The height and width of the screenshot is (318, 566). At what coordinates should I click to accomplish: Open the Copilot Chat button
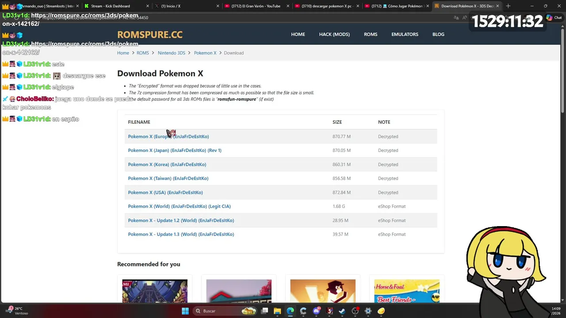point(554,18)
